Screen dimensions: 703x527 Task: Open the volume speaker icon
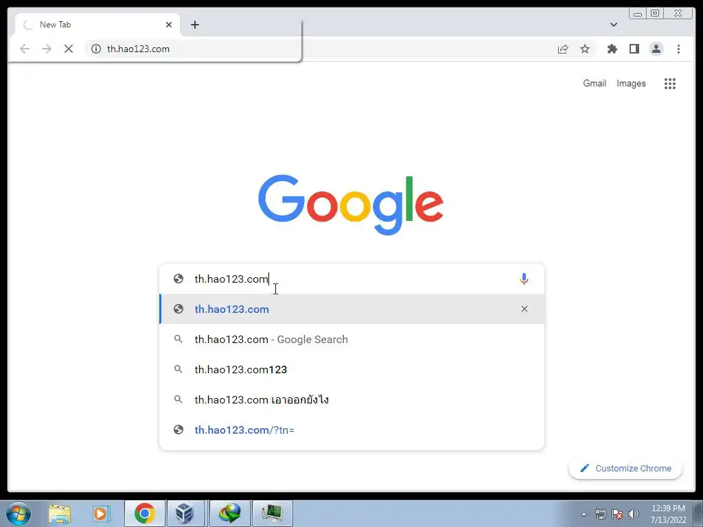point(633,514)
